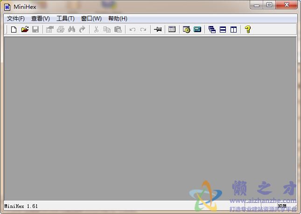Viewport: 301px width, 214px height.
Task: Close the MiniHex window
Action: (x=287, y=5)
